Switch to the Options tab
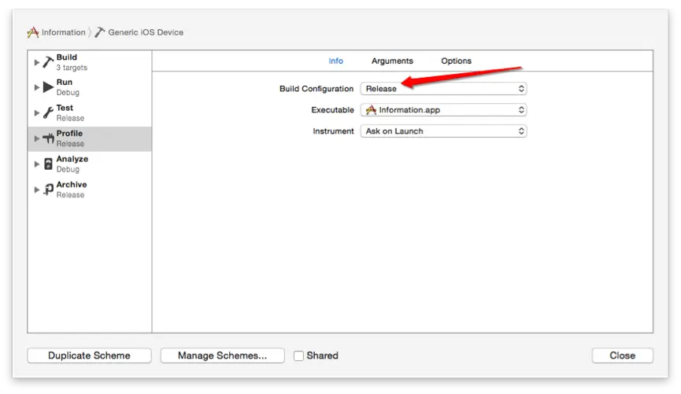Image resolution: width=681 pixels, height=394 pixels. [x=456, y=61]
